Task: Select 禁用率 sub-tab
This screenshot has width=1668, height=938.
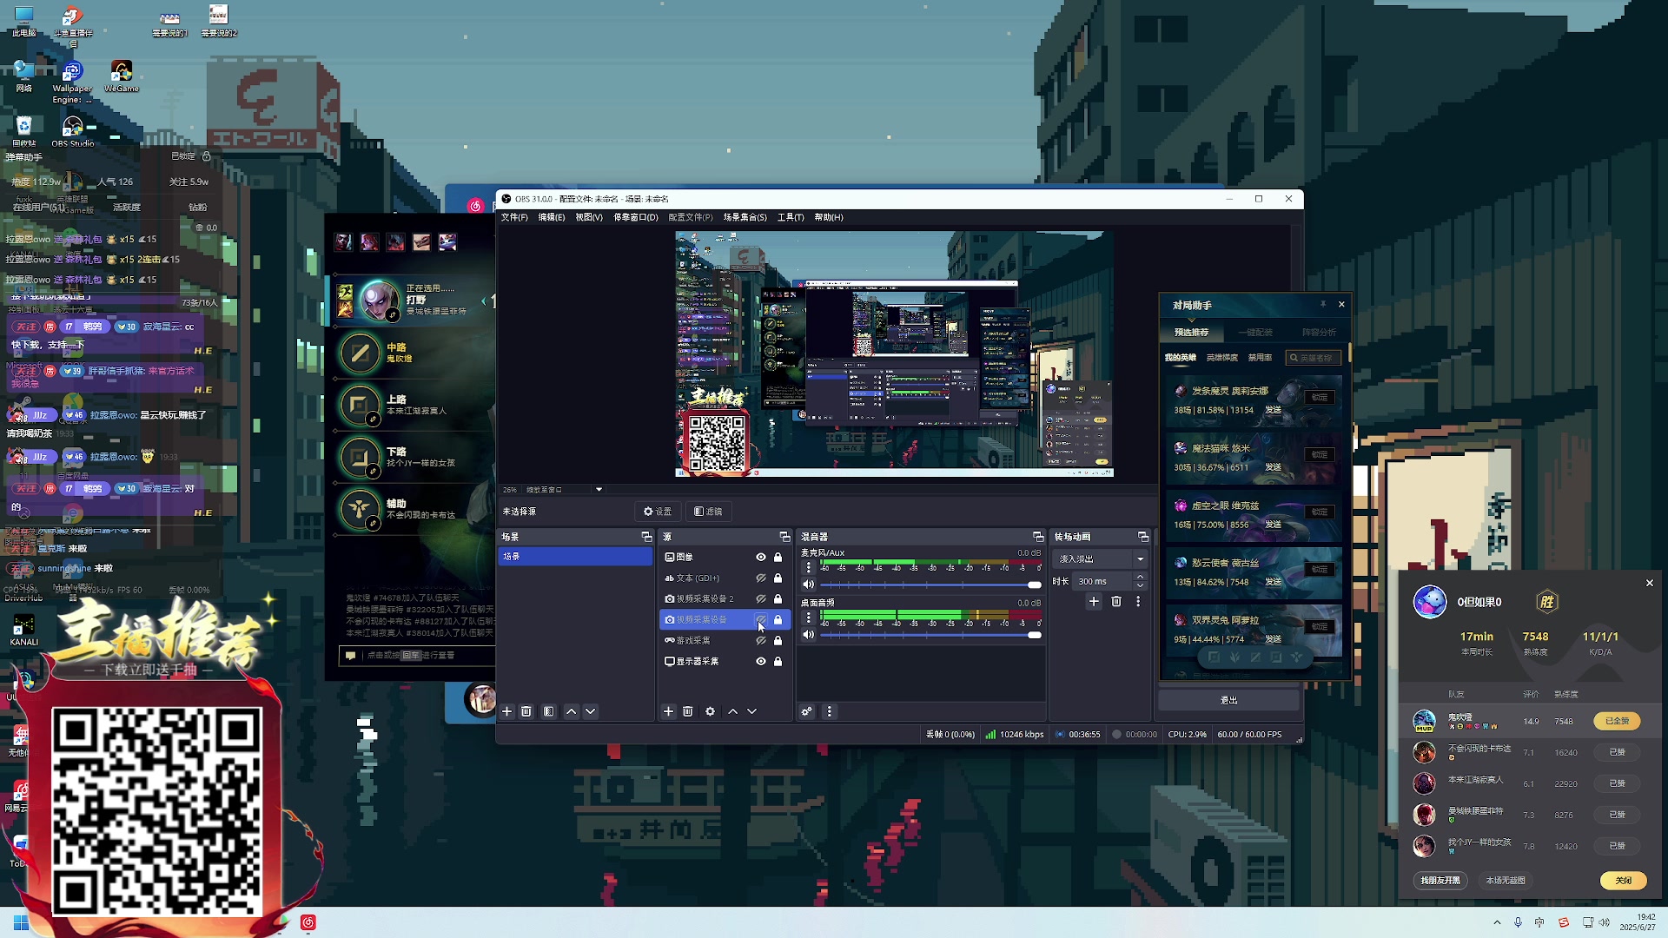Action: (1260, 358)
